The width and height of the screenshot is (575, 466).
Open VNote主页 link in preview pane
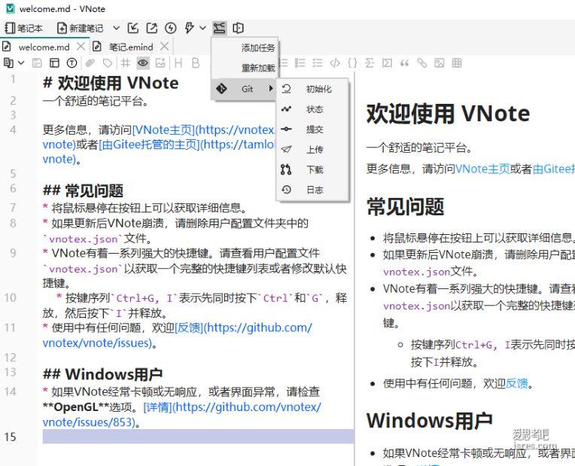pos(482,169)
